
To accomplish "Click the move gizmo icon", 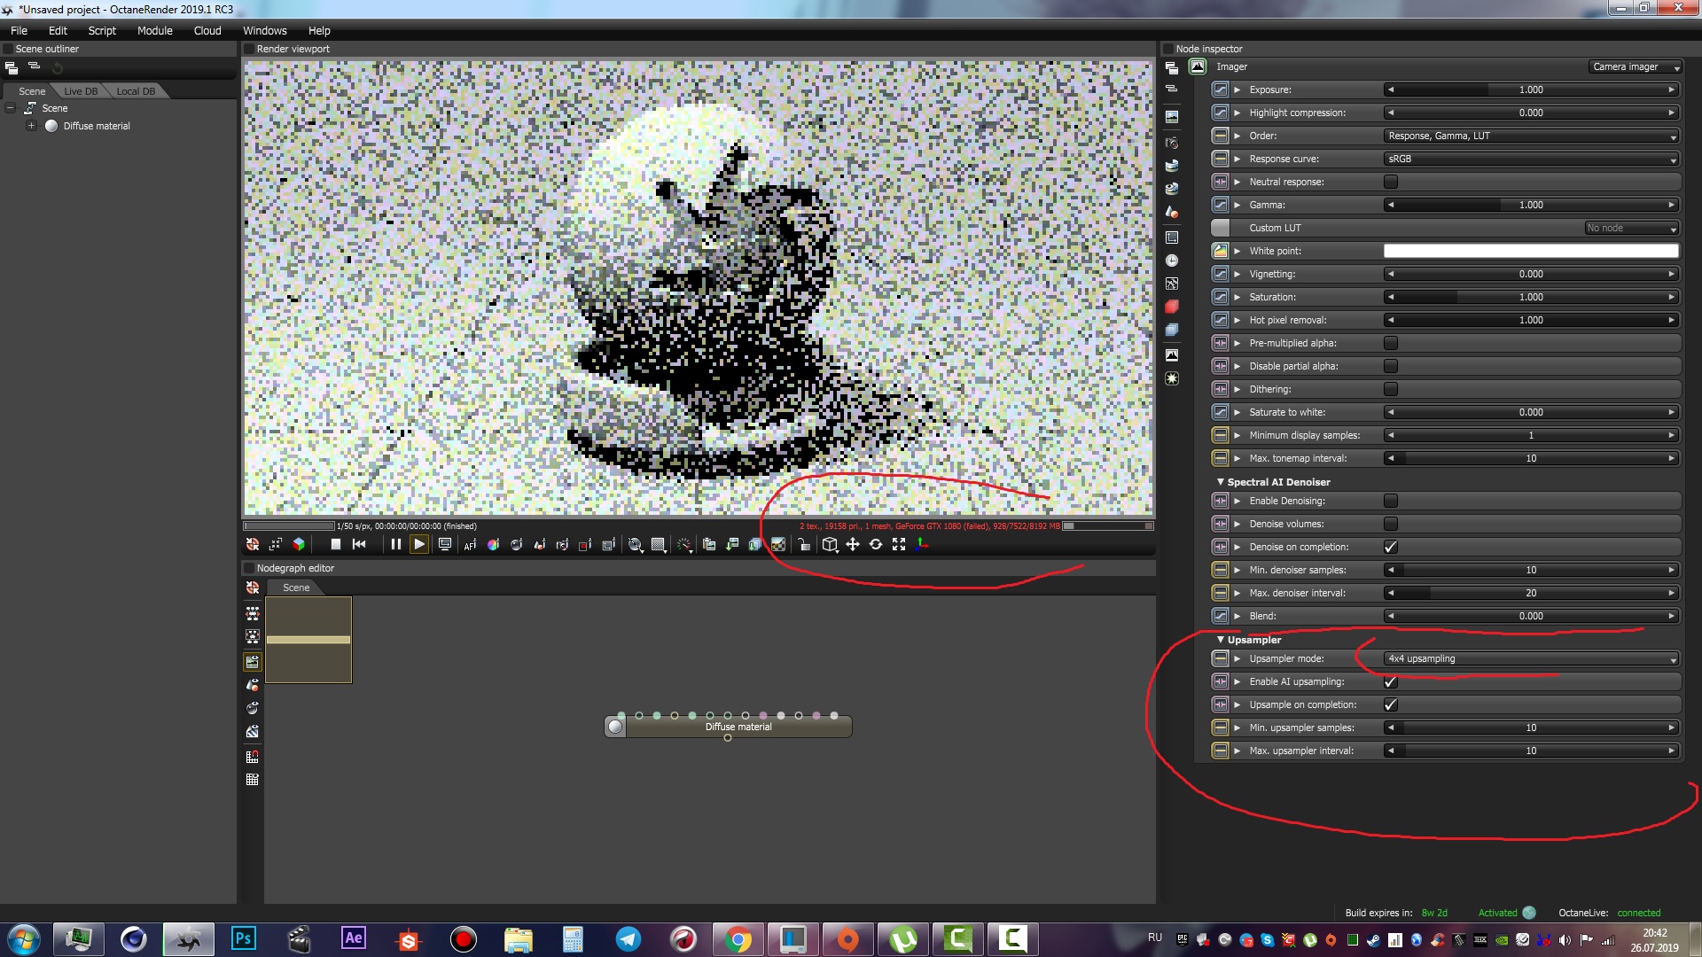I will (853, 544).
